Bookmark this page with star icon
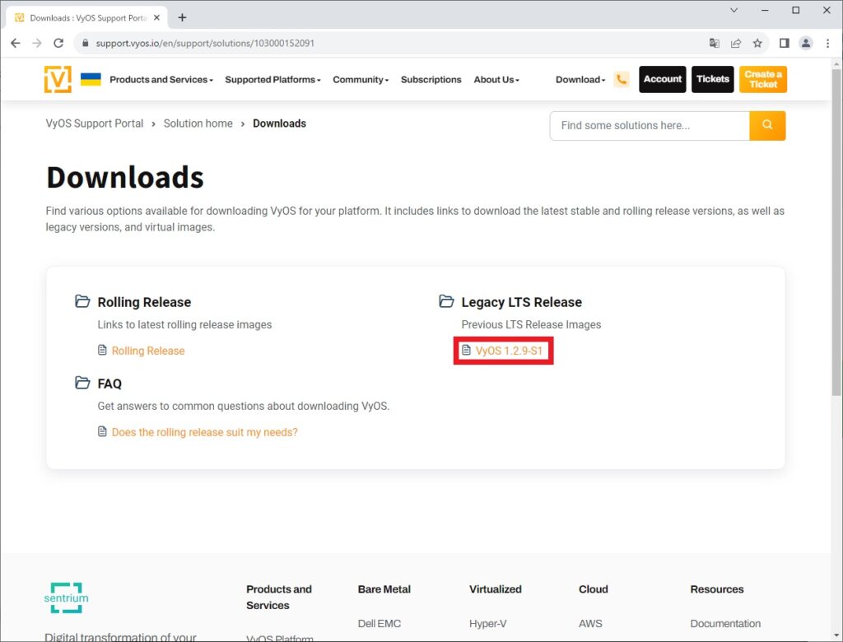This screenshot has width=843, height=642. pyautogui.click(x=757, y=43)
